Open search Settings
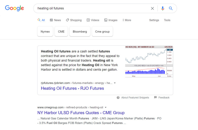The image size is (198, 130). tap(154, 20)
